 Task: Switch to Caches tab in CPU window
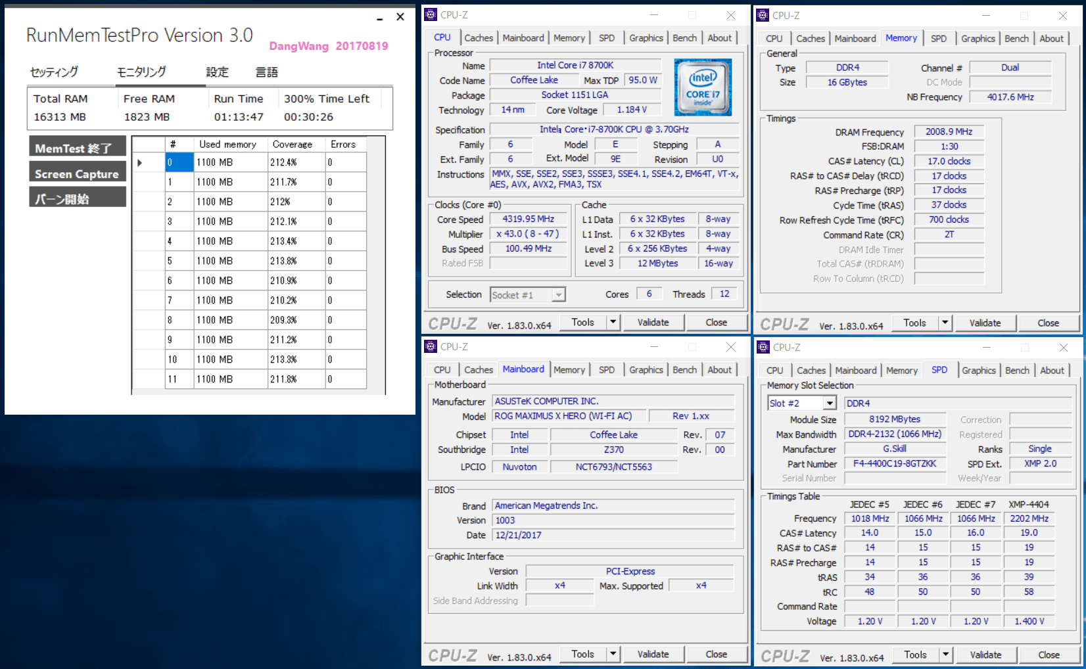[x=479, y=38]
